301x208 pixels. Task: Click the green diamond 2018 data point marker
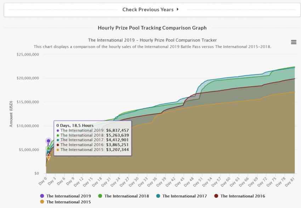pyautogui.click(x=49, y=148)
